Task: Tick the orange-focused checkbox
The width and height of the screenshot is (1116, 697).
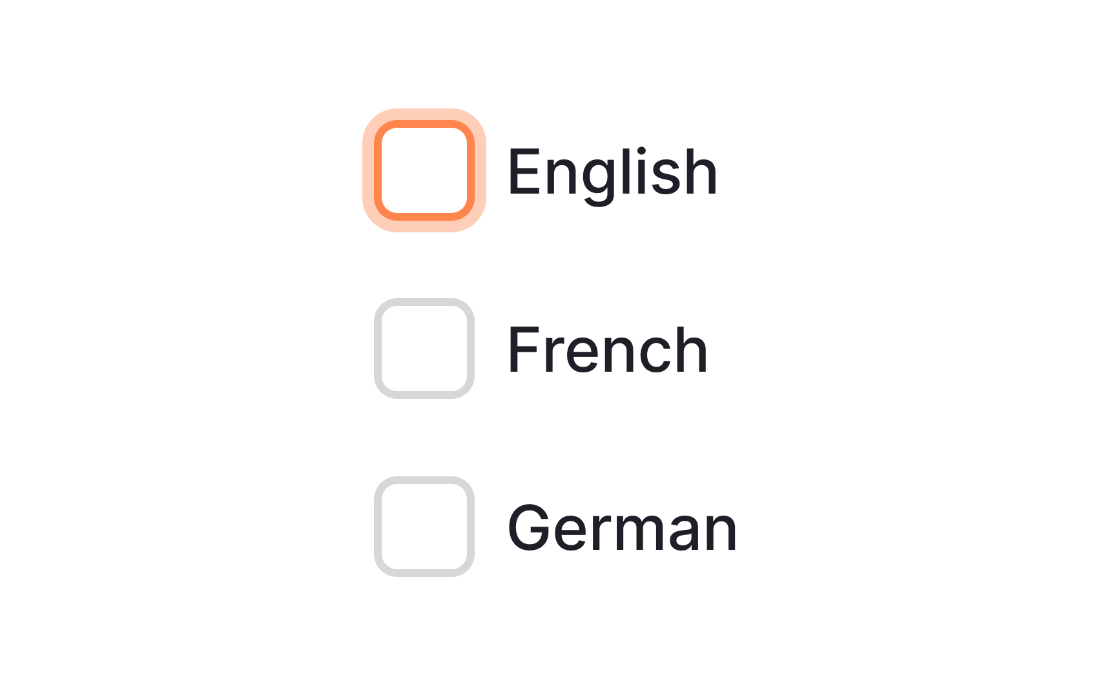Action: click(x=424, y=170)
